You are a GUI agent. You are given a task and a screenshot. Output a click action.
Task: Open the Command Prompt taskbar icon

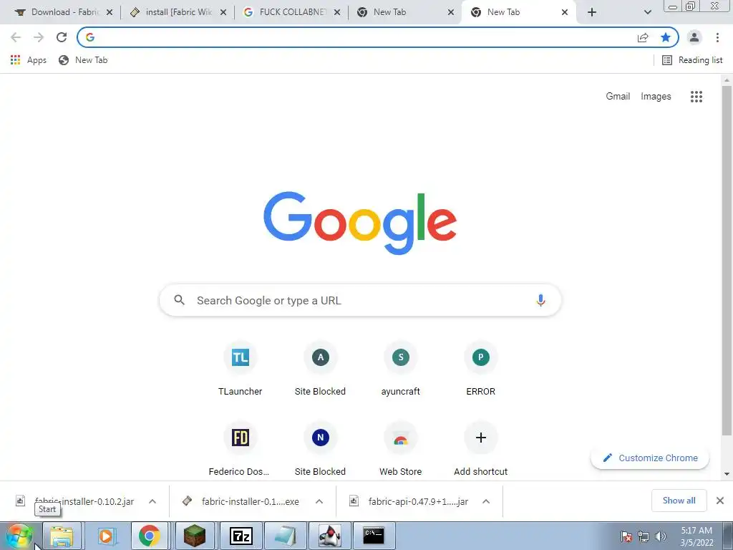(x=374, y=536)
